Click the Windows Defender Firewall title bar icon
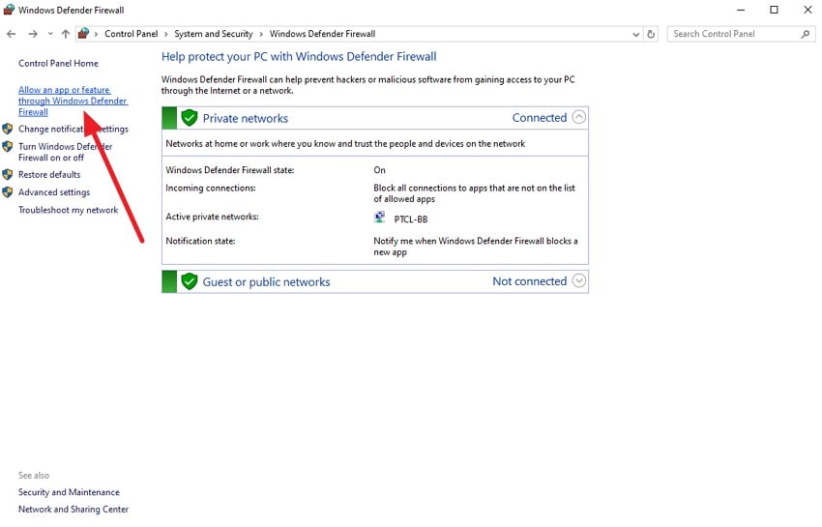822x527 pixels. [9, 10]
